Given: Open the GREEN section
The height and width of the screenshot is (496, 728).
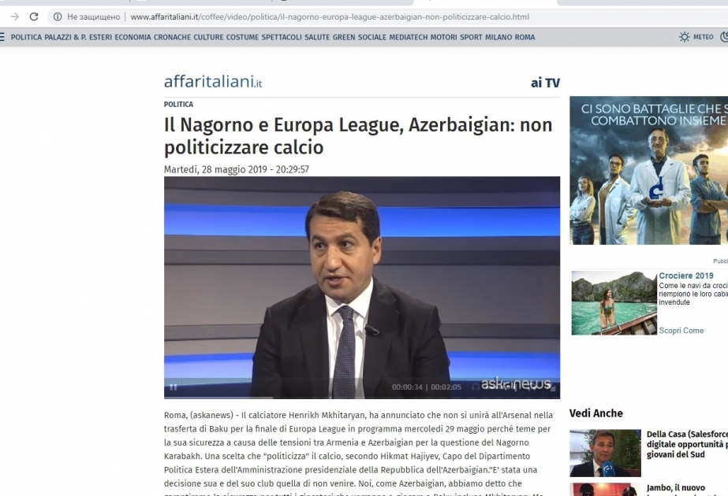Looking at the screenshot, I should click(344, 37).
